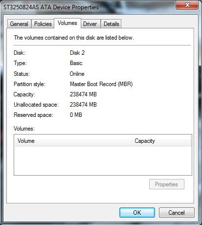Click the Cancel button
Screen dimensions: 202x225
pyautogui.click(x=177, y=212)
